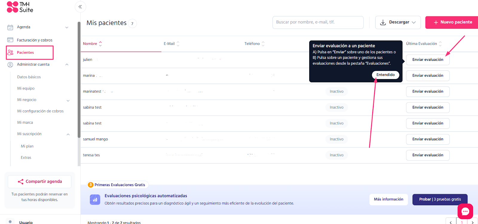Open the chat support bubble
The width and height of the screenshot is (478, 224).
(465, 211)
